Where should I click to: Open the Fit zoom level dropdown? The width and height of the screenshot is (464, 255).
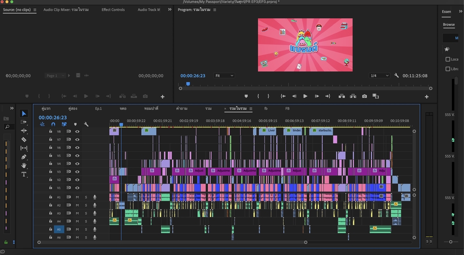coord(224,76)
